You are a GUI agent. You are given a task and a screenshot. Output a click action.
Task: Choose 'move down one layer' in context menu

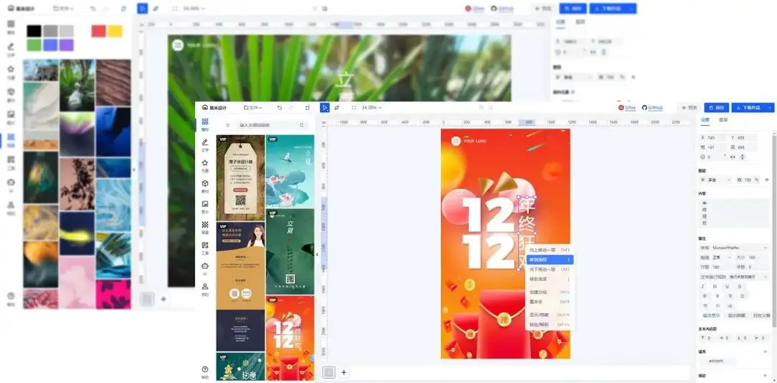click(x=549, y=269)
